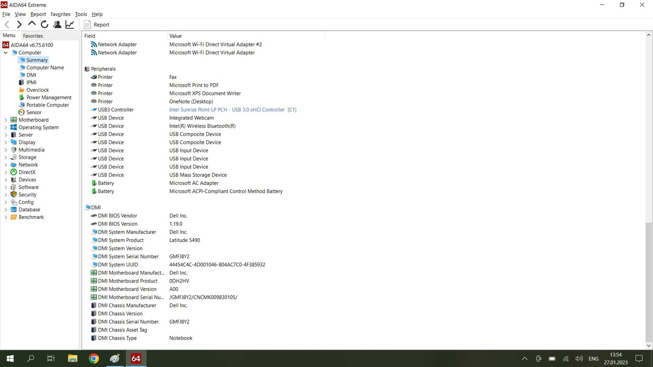Click the Forward navigation arrow icon
653x367 pixels.
tap(19, 24)
